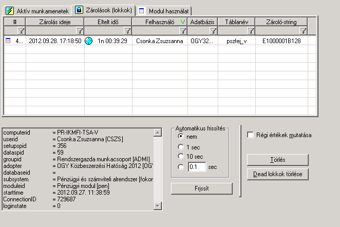The height and width of the screenshot is (227, 340).
Task: Click the Törlés button
Action: point(278,160)
